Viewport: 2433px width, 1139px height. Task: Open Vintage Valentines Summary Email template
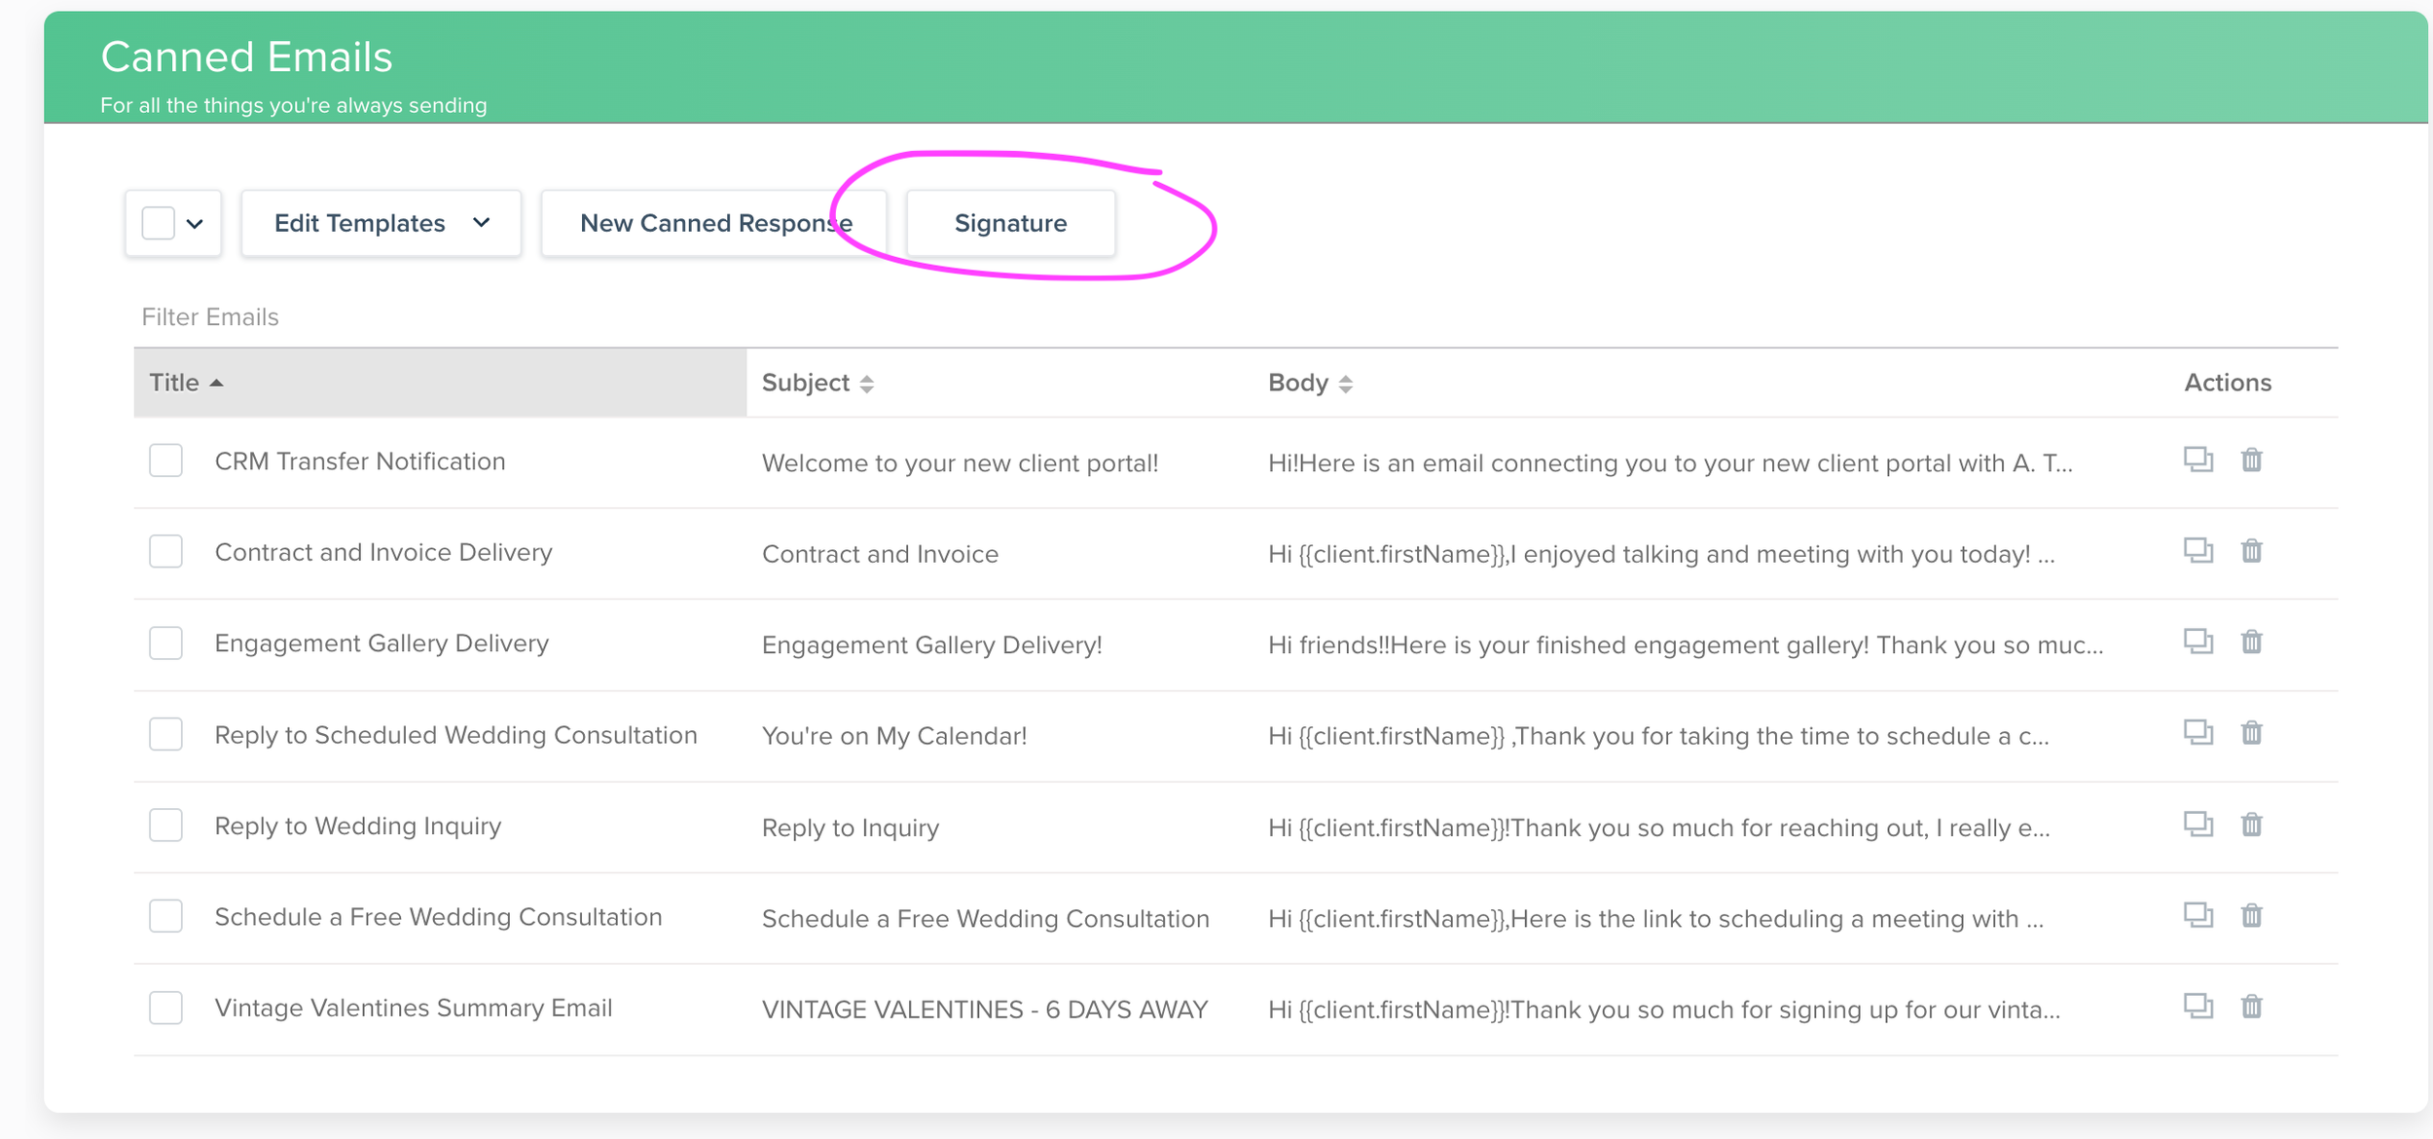coord(414,1008)
